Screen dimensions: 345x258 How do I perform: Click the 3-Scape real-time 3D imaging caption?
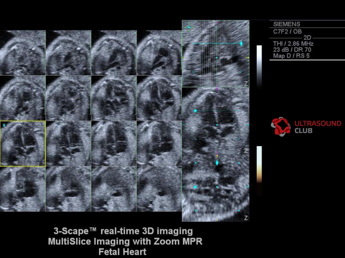pos(123,231)
